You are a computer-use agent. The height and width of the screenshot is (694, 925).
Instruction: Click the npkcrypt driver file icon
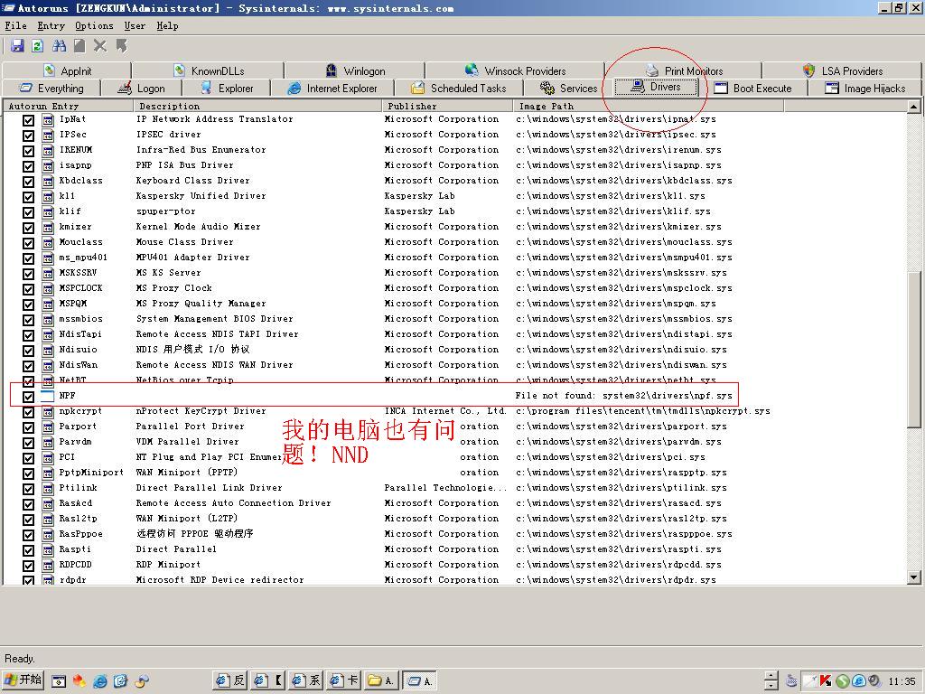[48, 411]
